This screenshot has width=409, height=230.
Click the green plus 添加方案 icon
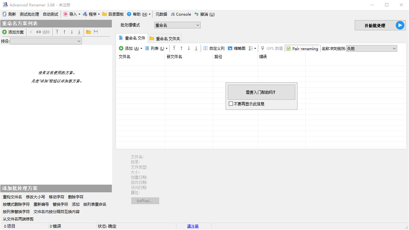(4, 32)
